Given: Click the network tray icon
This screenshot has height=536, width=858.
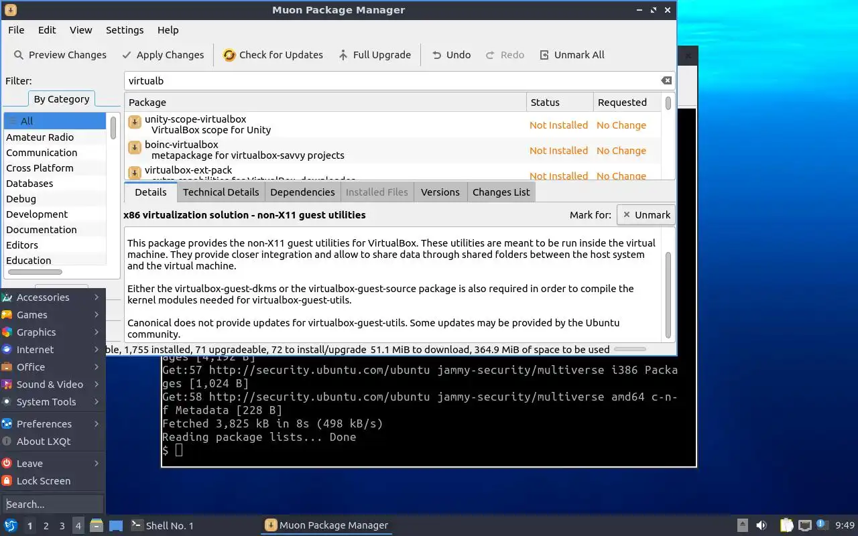Looking at the screenshot, I should click(805, 525).
